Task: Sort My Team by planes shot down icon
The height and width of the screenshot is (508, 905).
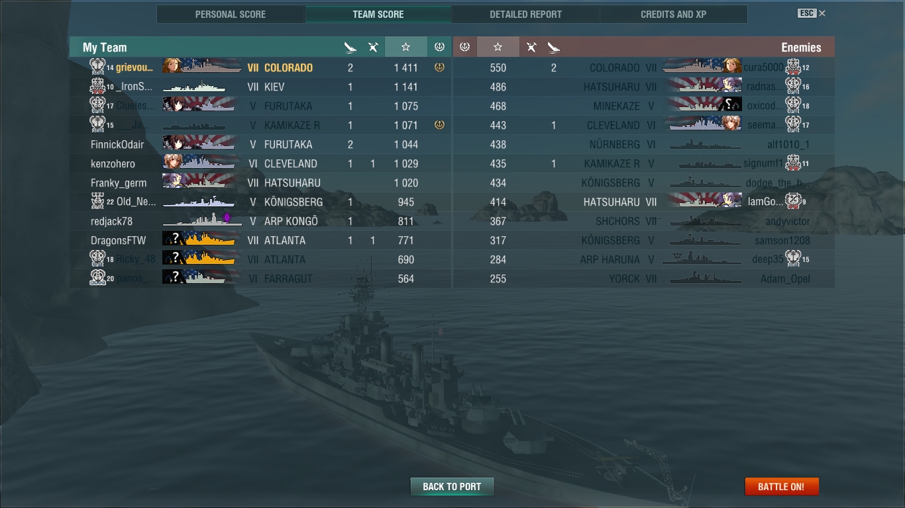Action: pyautogui.click(x=373, y=47)
